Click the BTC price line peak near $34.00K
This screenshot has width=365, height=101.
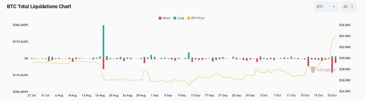tap(335, 35)
